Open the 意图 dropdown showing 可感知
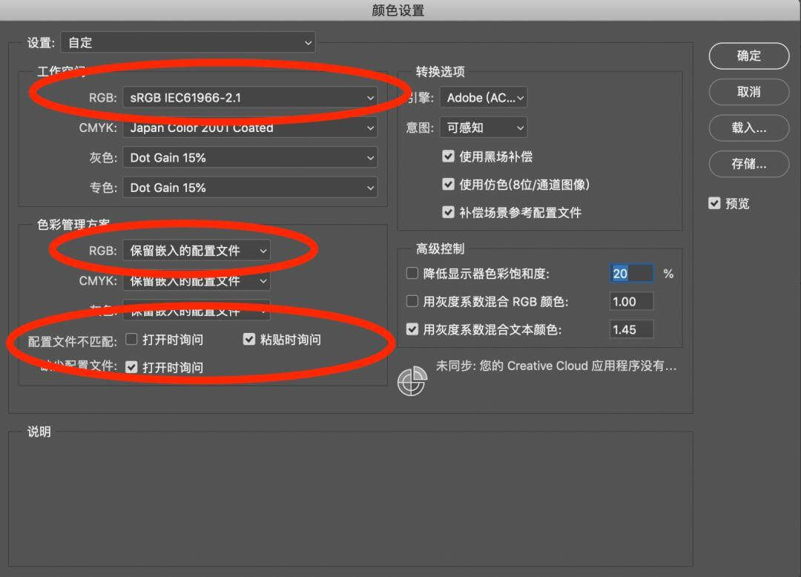Screen dimensions: 801x577 pos(484,128)
